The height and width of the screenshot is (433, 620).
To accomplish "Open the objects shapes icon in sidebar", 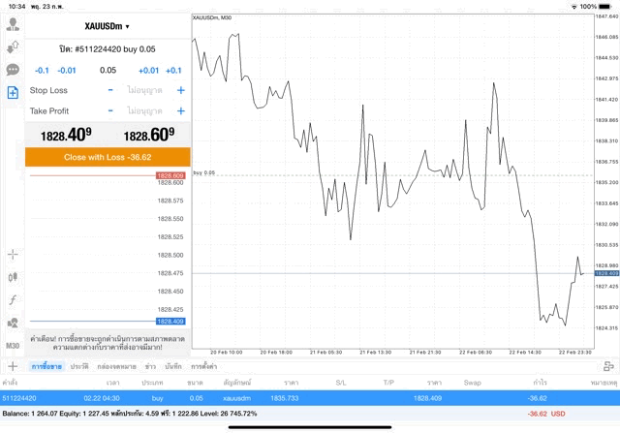I will pos(13,323).
